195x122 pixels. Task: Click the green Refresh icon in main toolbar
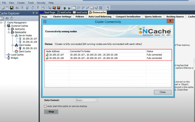tap(74, 8)
